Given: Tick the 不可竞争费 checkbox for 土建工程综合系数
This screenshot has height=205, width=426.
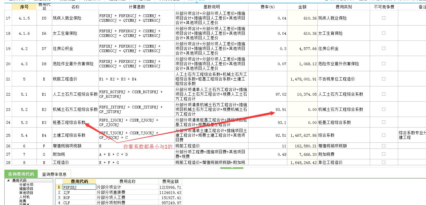Looking at the screenshot, I should coord(384,135).
